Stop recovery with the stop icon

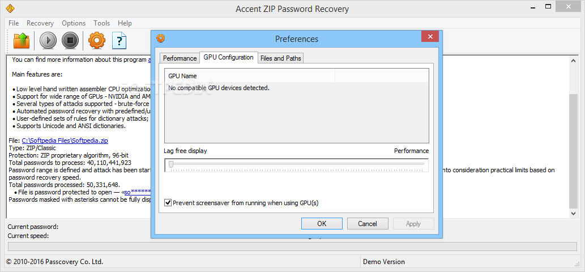pos(70,40)
